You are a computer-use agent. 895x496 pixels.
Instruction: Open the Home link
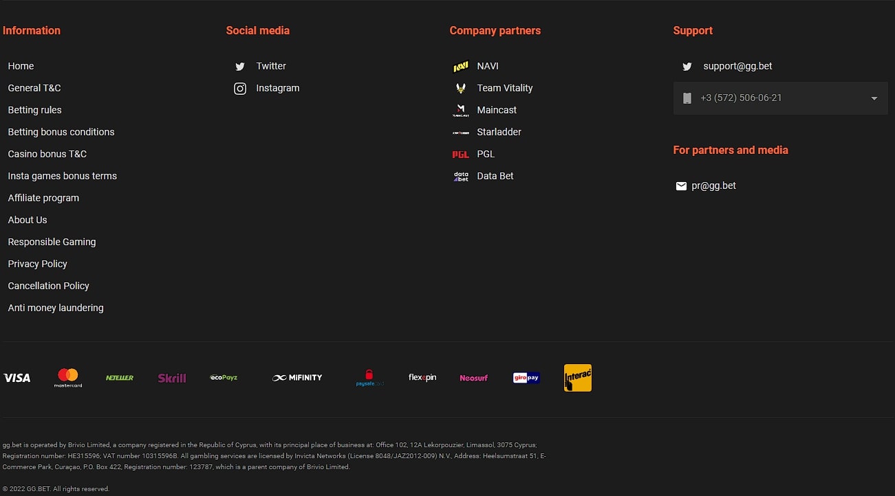[21, 67]
